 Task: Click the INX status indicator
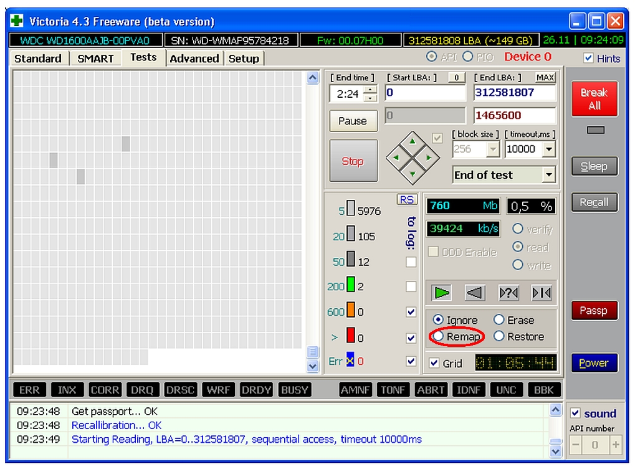67,390
